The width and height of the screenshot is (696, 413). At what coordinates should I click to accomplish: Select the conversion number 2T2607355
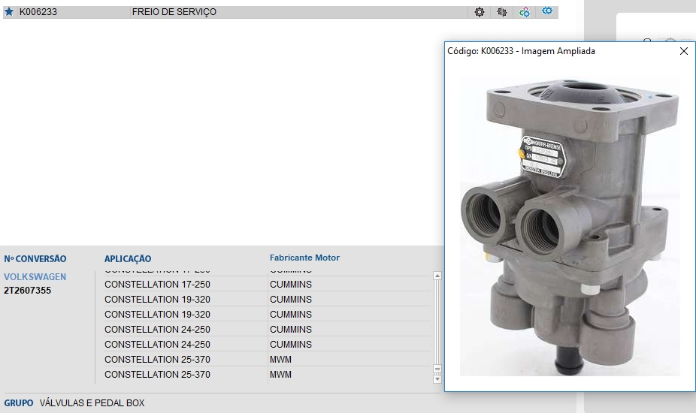[28, 291]
